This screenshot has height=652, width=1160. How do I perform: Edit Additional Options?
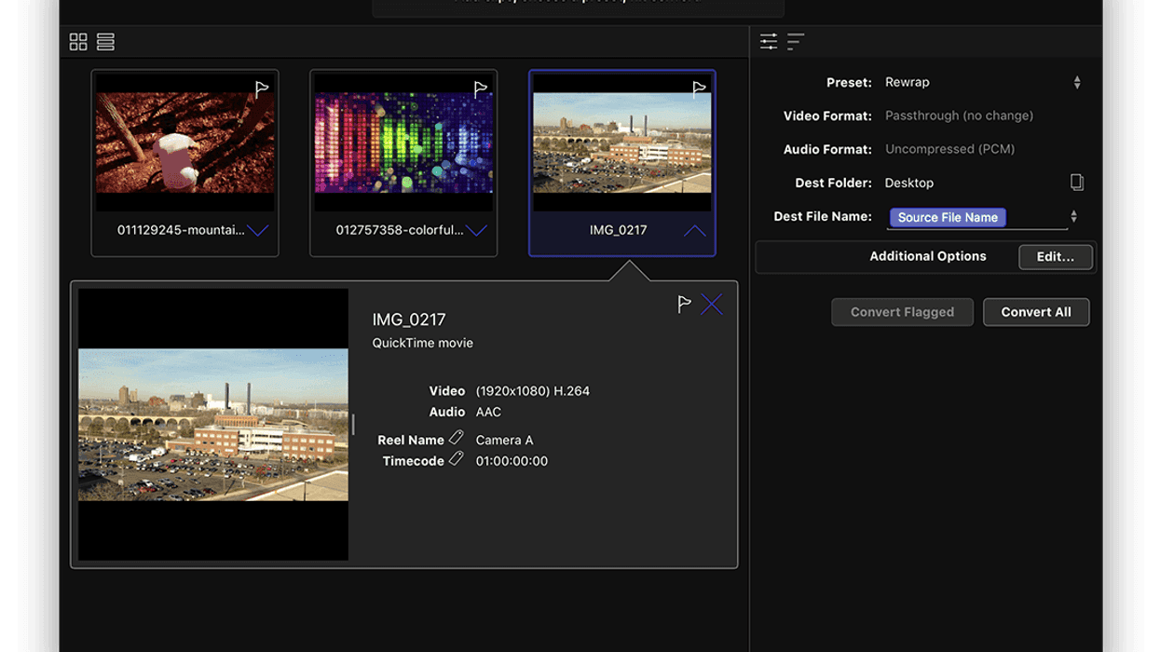(x=1056, y=256)
